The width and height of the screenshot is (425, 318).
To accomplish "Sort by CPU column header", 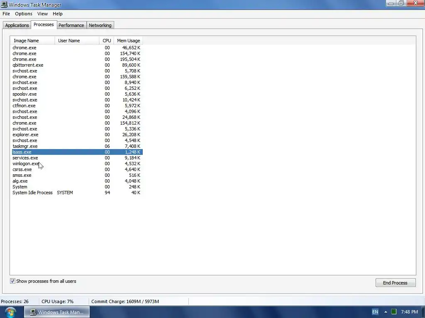I will pos(107,41).
